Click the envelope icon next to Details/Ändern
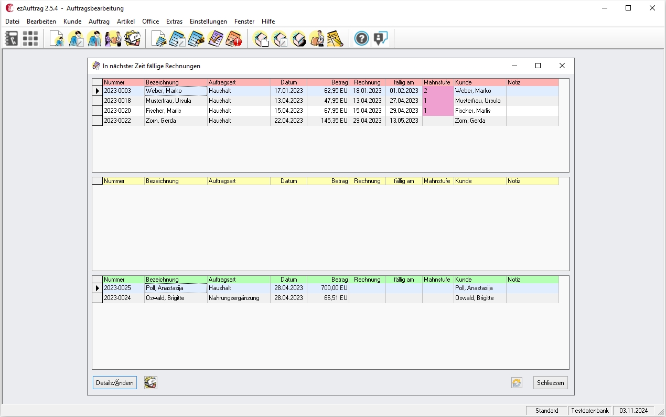 [151, 382]
